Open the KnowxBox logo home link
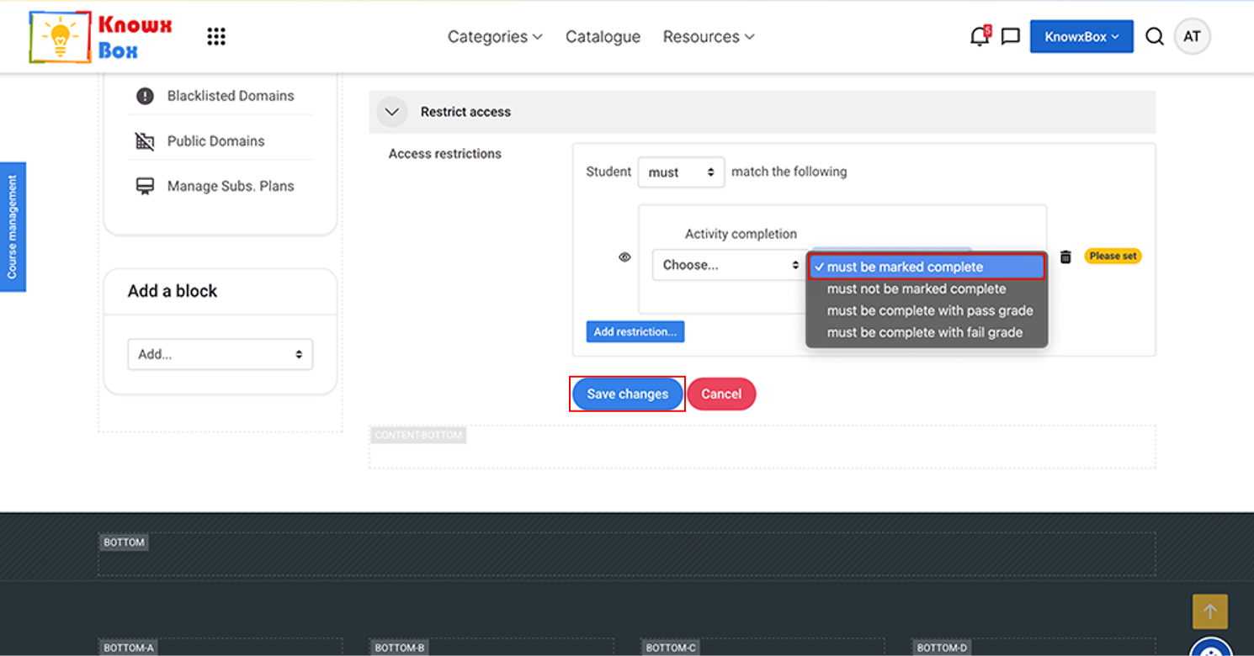The width and height of the screenshot is (1254, 656). click(x=100, y=37)
